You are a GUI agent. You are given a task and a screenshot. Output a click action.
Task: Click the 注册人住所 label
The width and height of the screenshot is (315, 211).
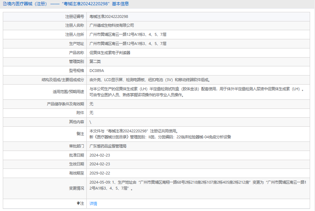(74, 34)
